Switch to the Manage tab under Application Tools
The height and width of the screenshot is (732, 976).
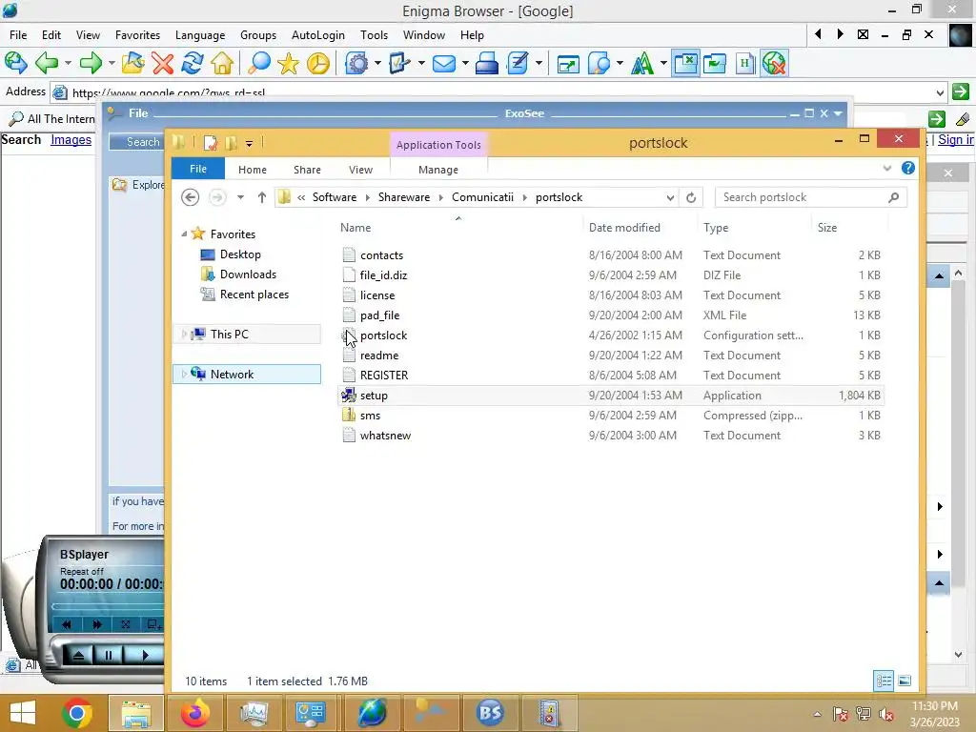click(438, 170)
